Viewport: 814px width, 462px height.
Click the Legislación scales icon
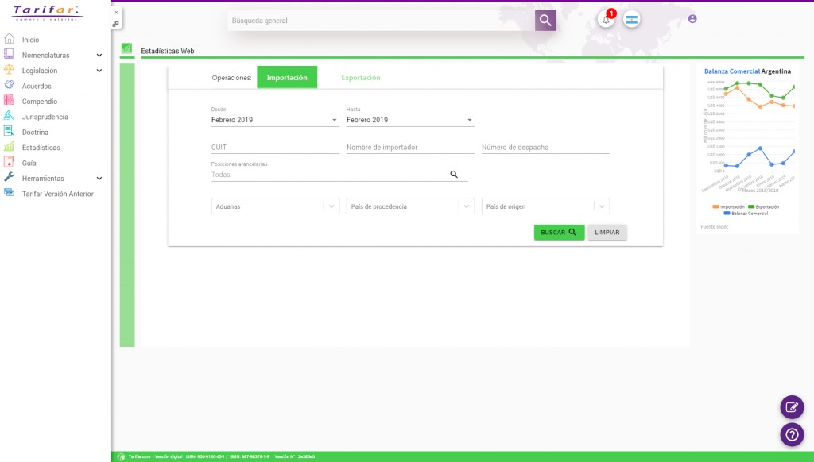point(9,69)
